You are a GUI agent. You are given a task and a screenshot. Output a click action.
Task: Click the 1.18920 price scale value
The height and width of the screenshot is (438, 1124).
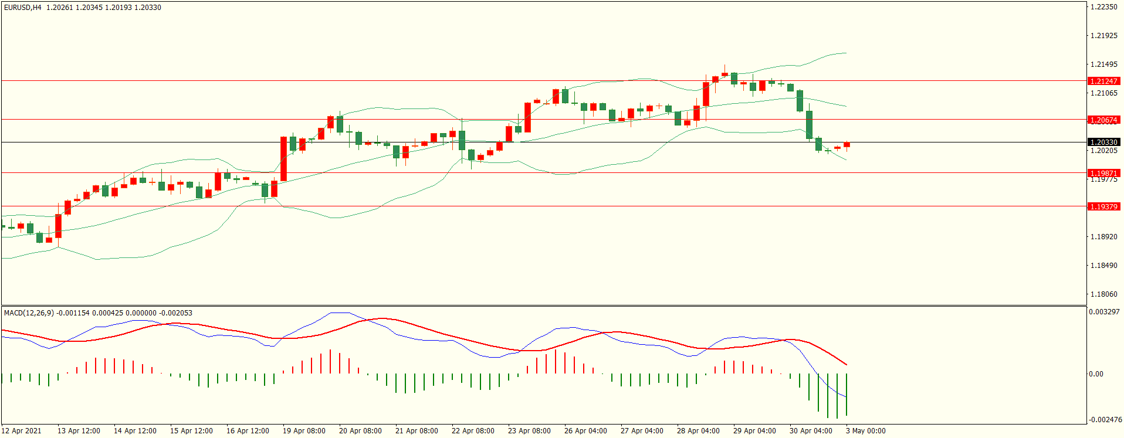(x=1103, y=237)
